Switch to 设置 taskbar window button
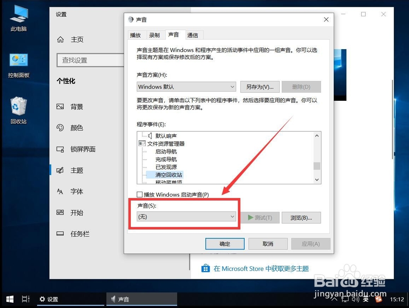The image size is (409, 308). 70,299
